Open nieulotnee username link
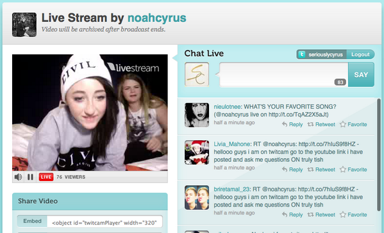384x233 pixels. (x=227, y=107)
